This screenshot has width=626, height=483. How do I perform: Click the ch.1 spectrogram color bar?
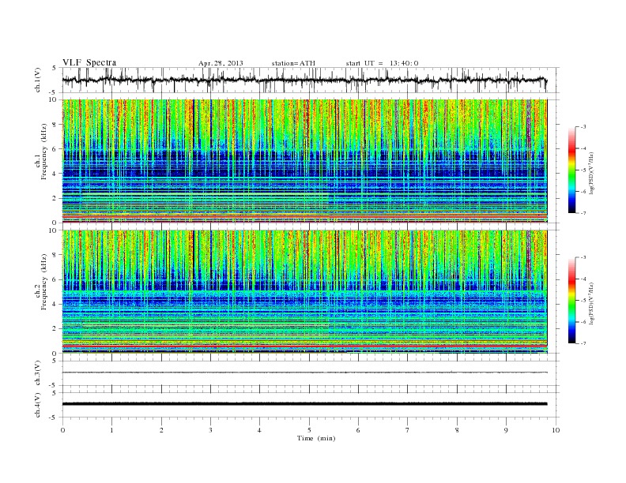571,170
